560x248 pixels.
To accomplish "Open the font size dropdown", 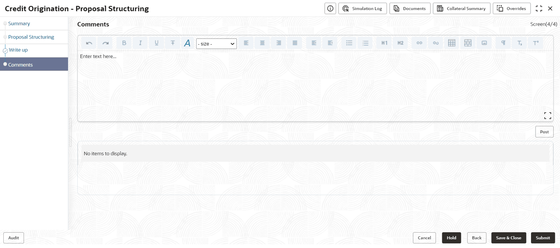I will (x=217, y=43).
